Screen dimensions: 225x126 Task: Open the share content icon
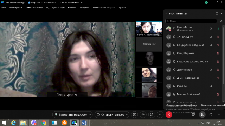(134, 114)
